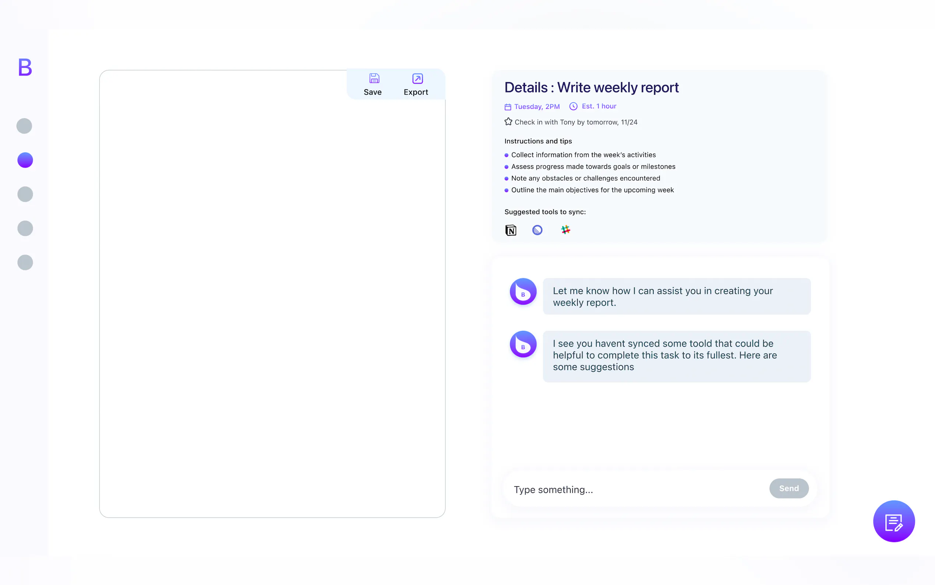Click the star icon next to Tony check-in

(x=508, y=122)
